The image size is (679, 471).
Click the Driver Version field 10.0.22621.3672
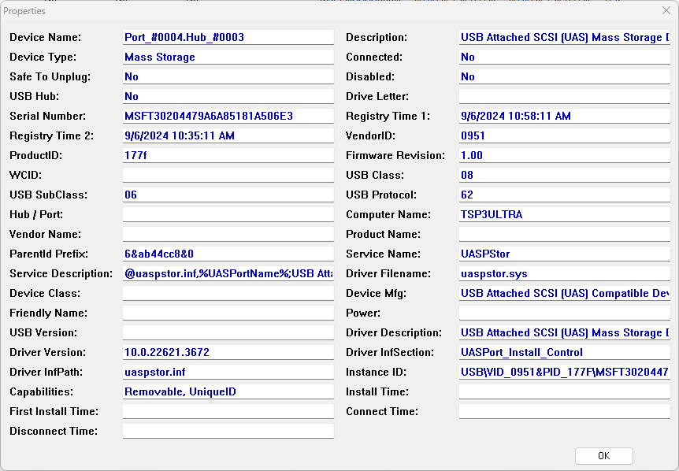228,352
